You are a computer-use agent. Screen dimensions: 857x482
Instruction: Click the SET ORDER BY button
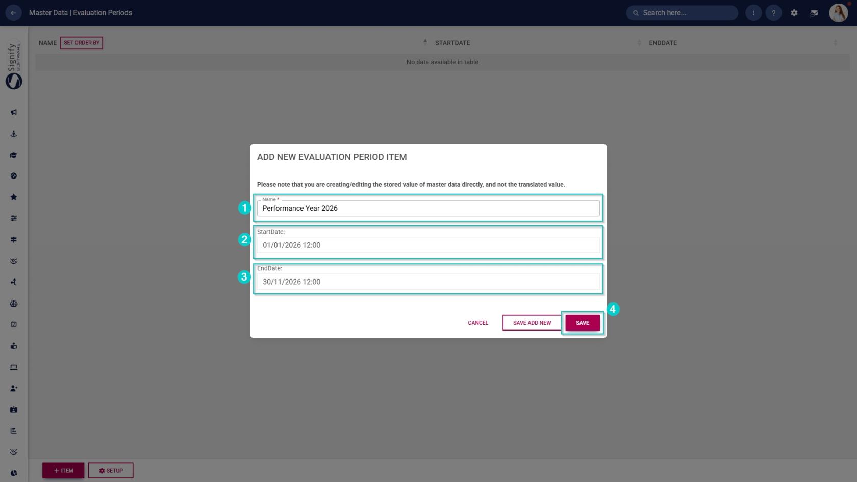tap(82, 43)
